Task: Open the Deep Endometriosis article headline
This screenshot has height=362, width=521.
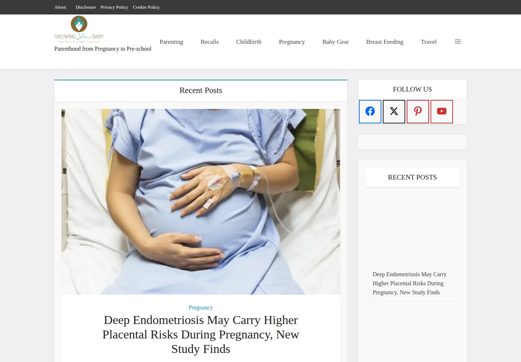Action: coord(201,334)
